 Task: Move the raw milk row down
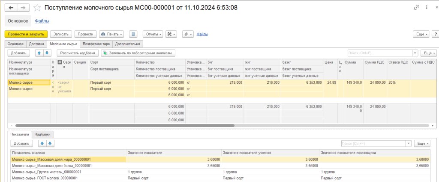47,53
